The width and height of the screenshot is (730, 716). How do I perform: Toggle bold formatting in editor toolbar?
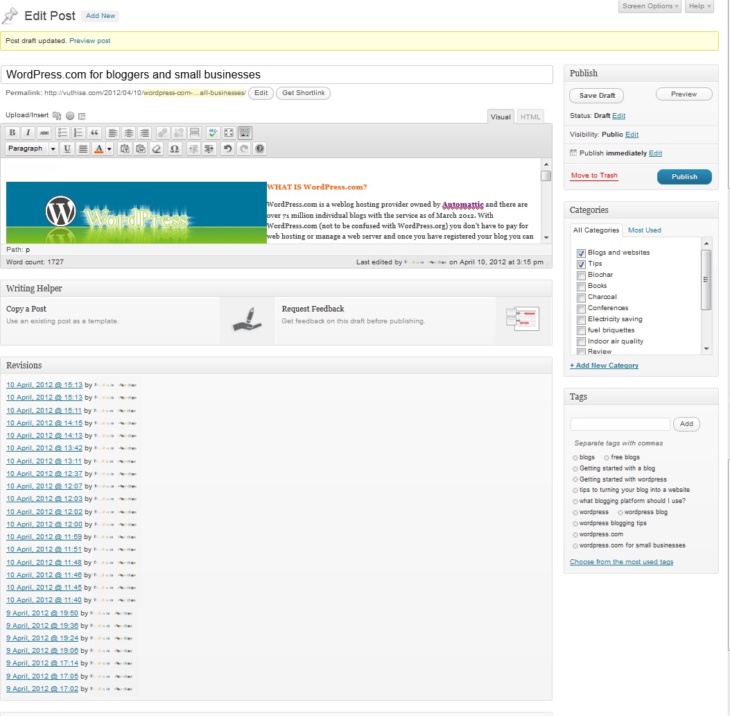12,133
